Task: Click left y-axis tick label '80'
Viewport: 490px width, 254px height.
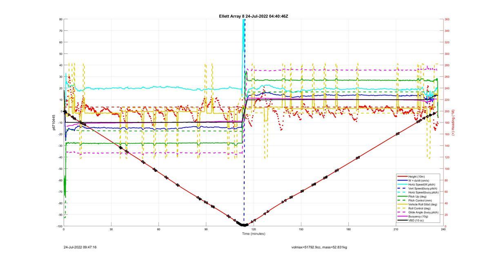Action: [60, 19]
